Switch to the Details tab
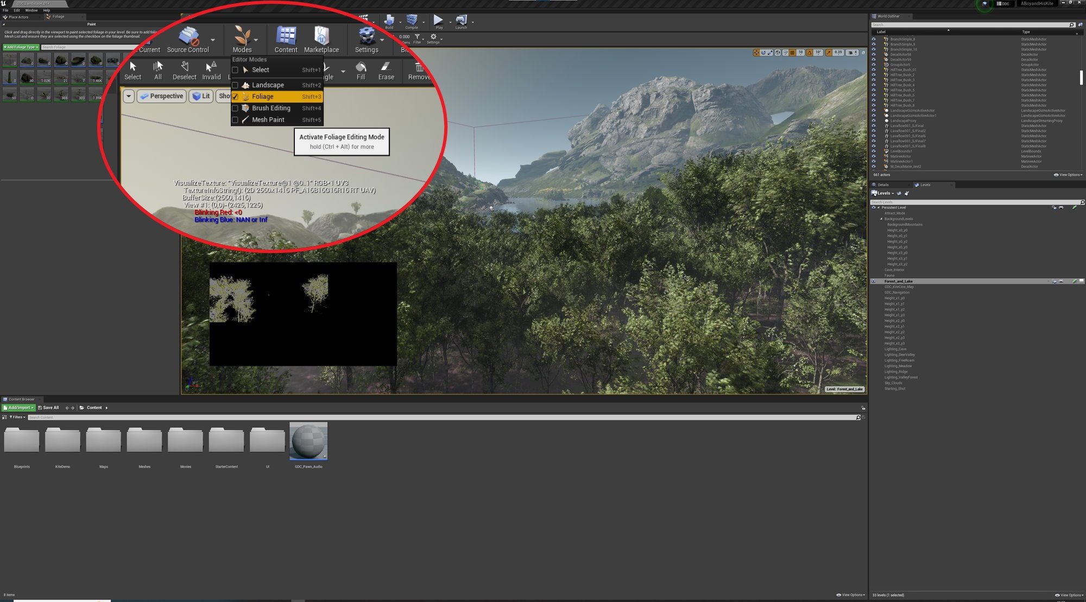1086x602 pixels. coord(883,185)
